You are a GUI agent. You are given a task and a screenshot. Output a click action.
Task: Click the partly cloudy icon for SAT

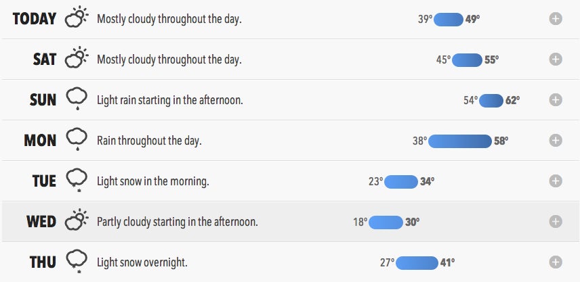pyautogui.click(x=77, y=57)
